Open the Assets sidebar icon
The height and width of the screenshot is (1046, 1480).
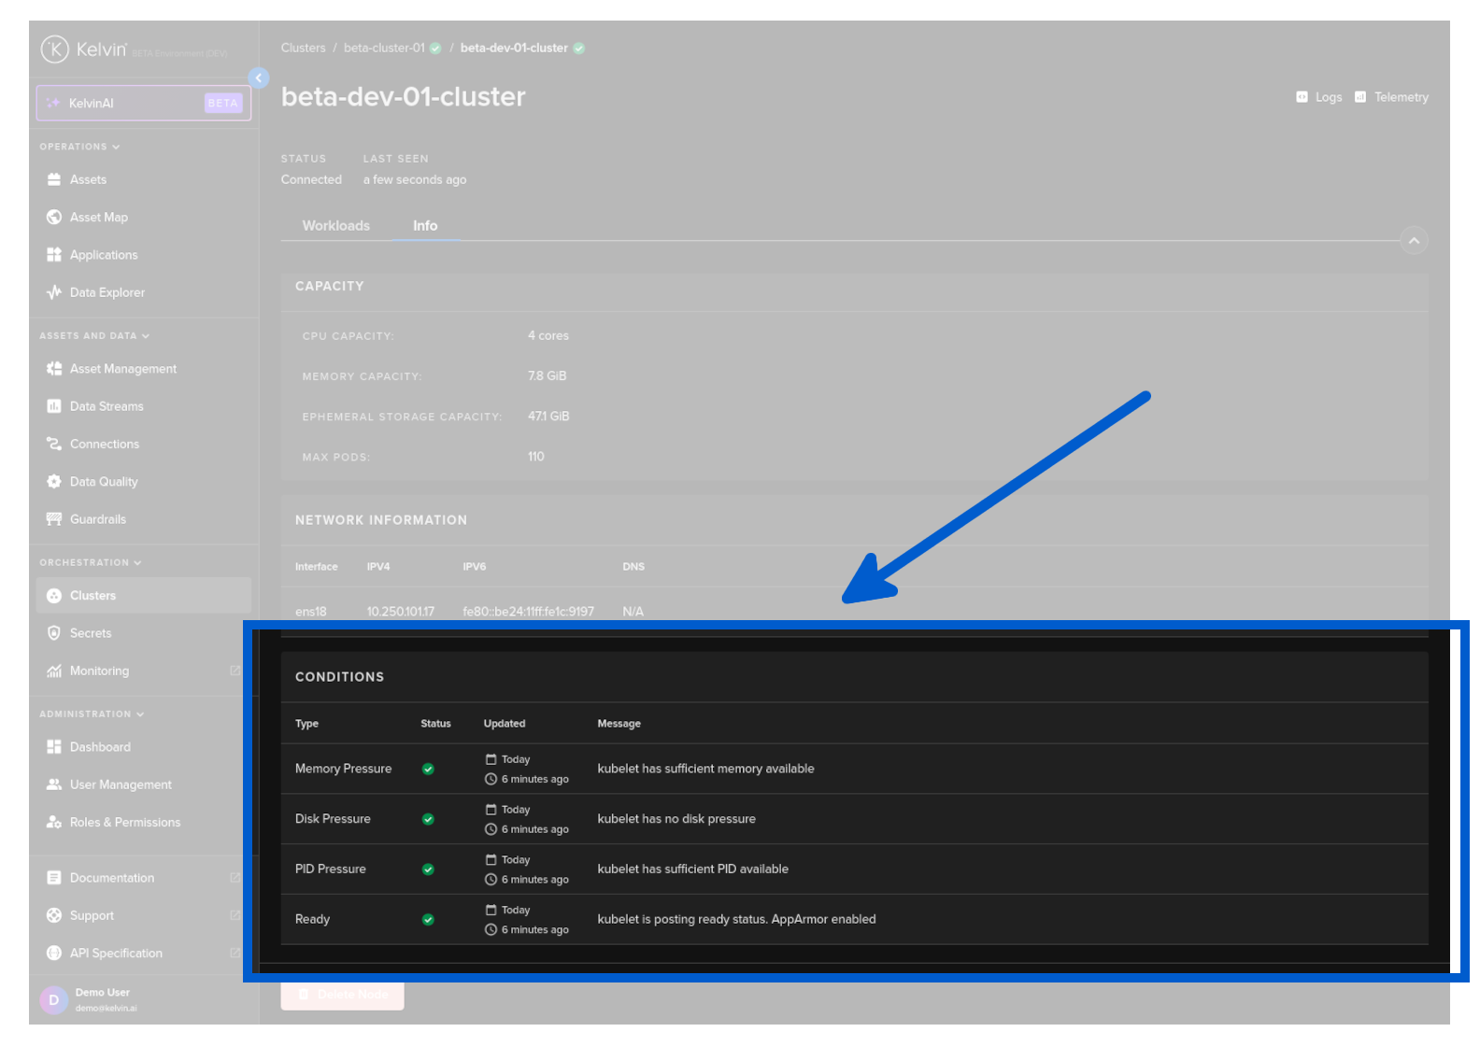pyautogui.click(x=54, y=179)
